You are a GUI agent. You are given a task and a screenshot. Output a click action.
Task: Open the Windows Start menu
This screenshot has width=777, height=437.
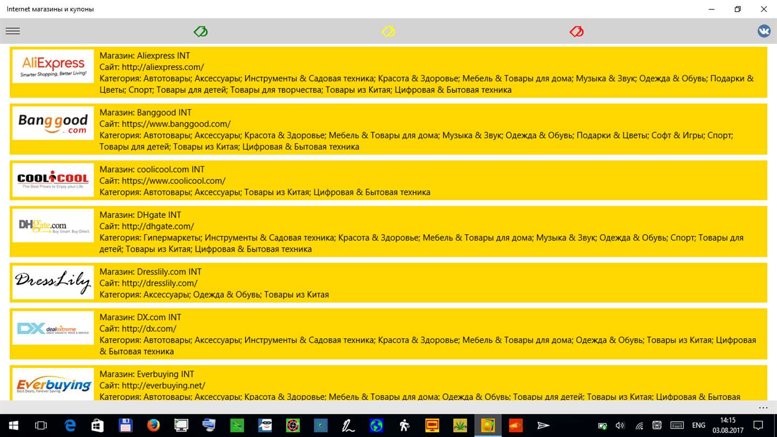click(x=13, y=425)
